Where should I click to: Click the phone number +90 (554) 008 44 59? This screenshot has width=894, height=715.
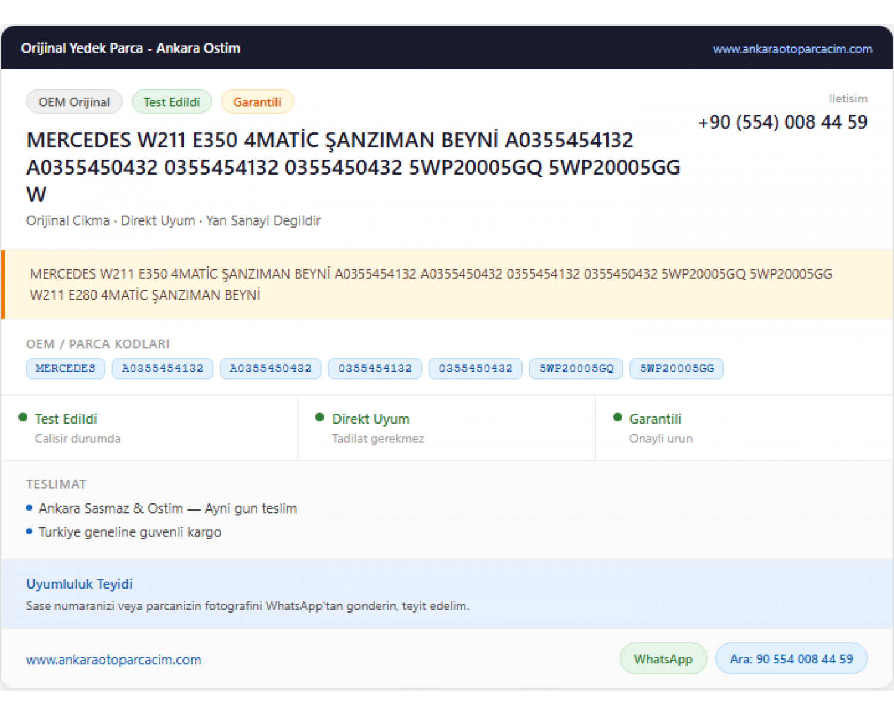[783, 122]
